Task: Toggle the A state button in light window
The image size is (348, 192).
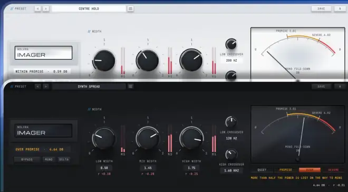Action: [x=340, y=8]
